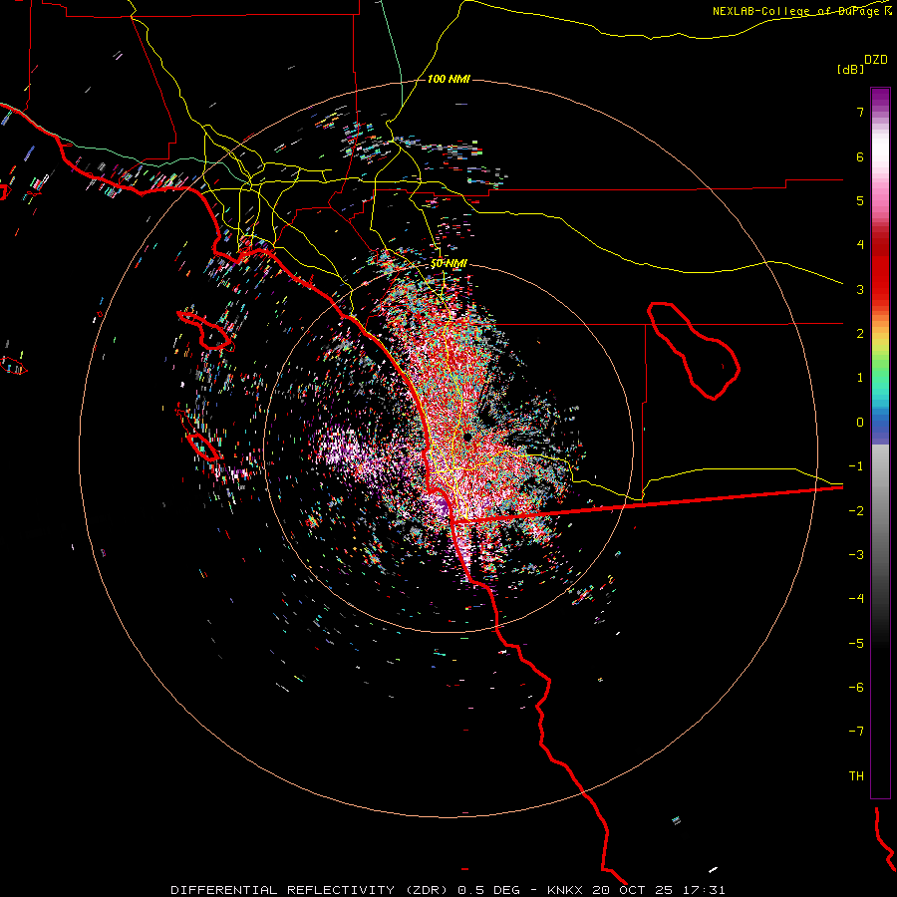
Task: Click the "100 NMI" range ring label
Action: [x=448, y=79]
